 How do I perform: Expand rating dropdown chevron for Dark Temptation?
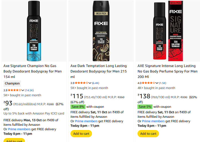pyautogui.click(x=90, y=83)
